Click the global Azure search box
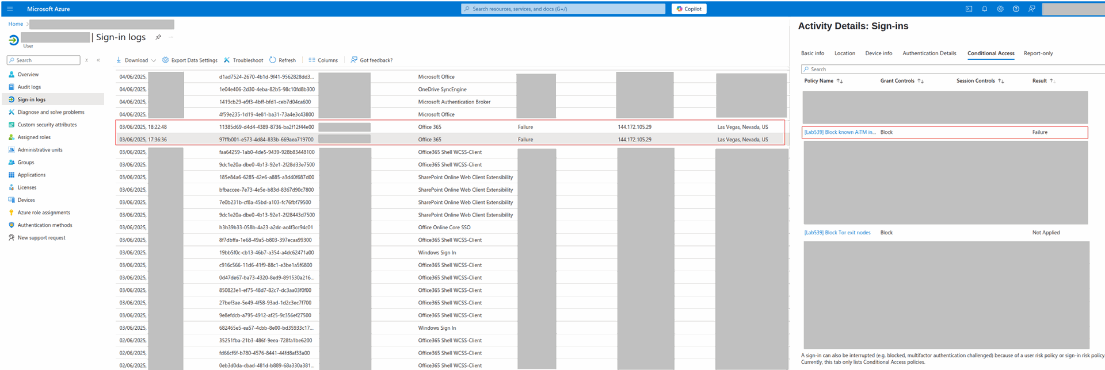1105x370 pixels. coord(564,9)
